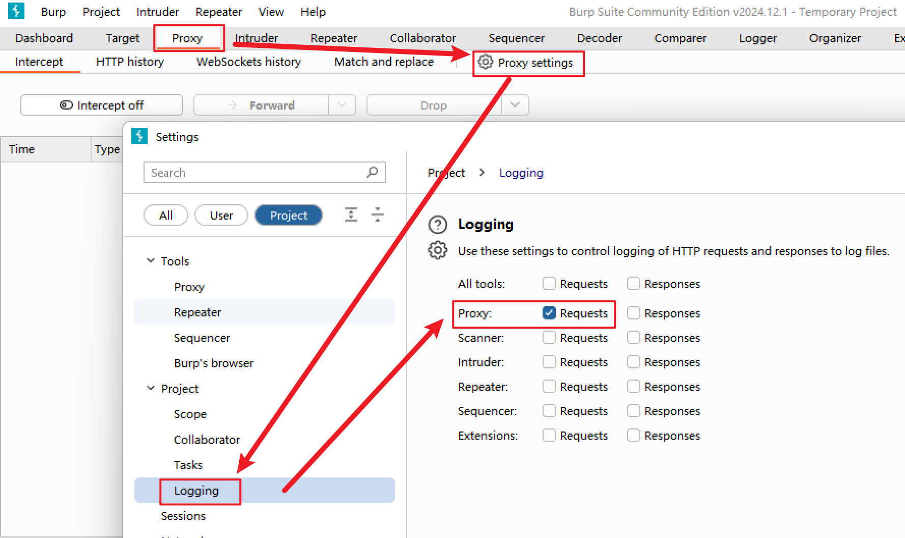905x538 pixels.
Task: Enable Sequencer Requests logging checkbox
Action: pyautogui.click(x=549, y=411)
